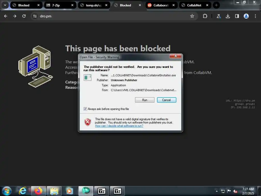The width and height of the screenshot is (261, 196).
Task: Open Firefox from the taskbar
Action: 38,191
